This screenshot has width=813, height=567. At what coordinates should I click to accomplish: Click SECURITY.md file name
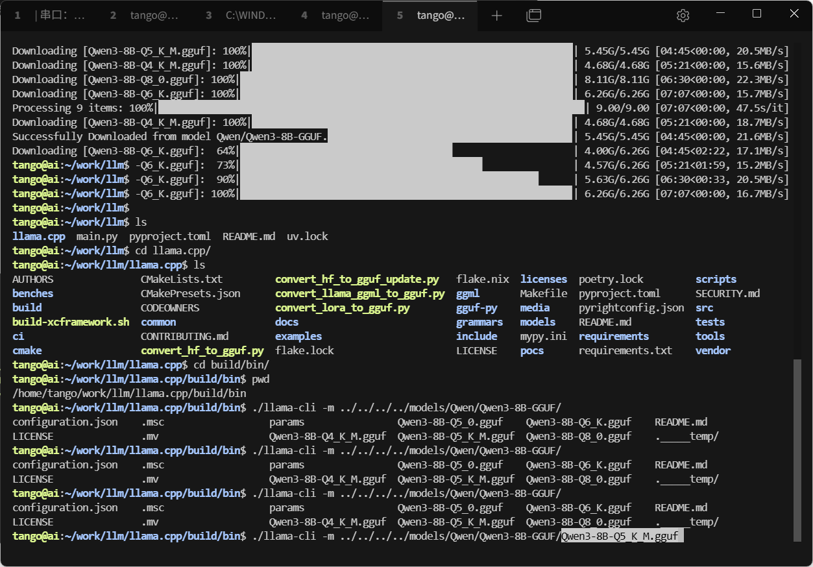(x=727, y=293)
